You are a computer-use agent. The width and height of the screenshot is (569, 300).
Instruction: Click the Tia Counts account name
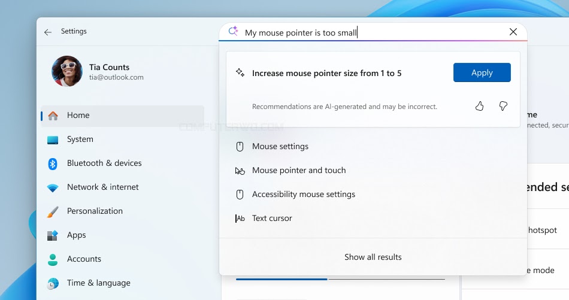[109, 67]
